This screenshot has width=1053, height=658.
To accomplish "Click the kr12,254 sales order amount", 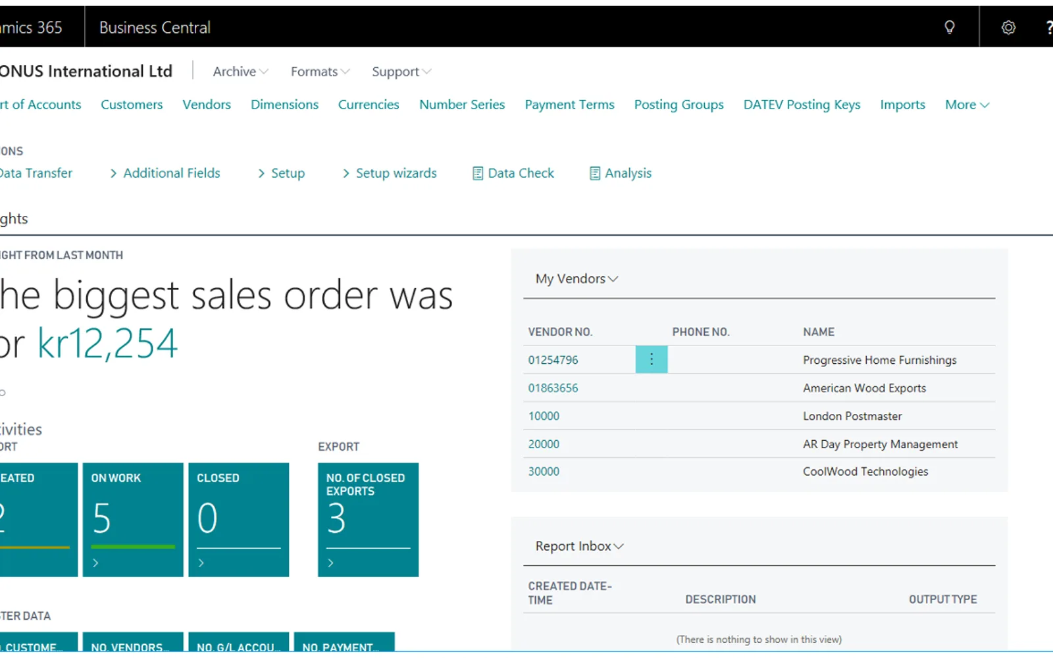I will 107,343.
